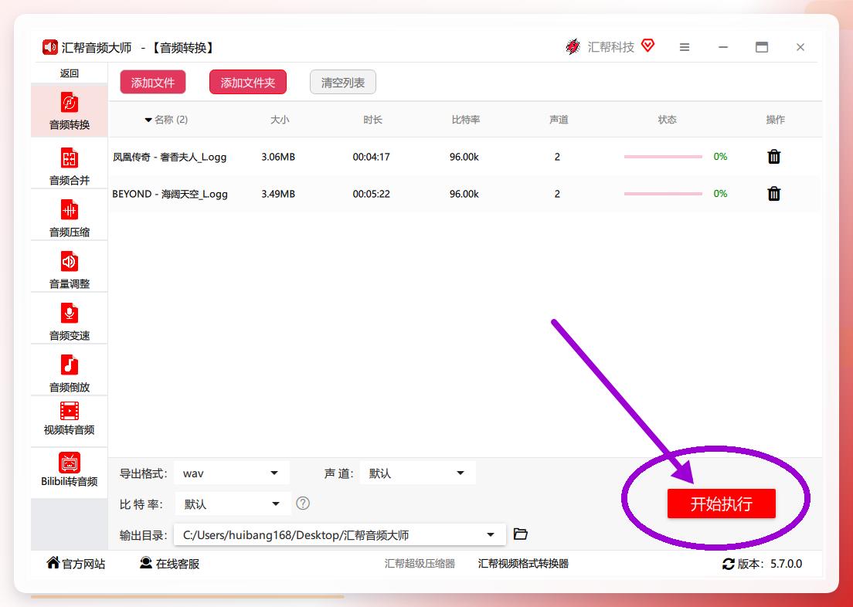
Task: Sort list by 名称 column arrow
Action: click(x=148, y=120)
